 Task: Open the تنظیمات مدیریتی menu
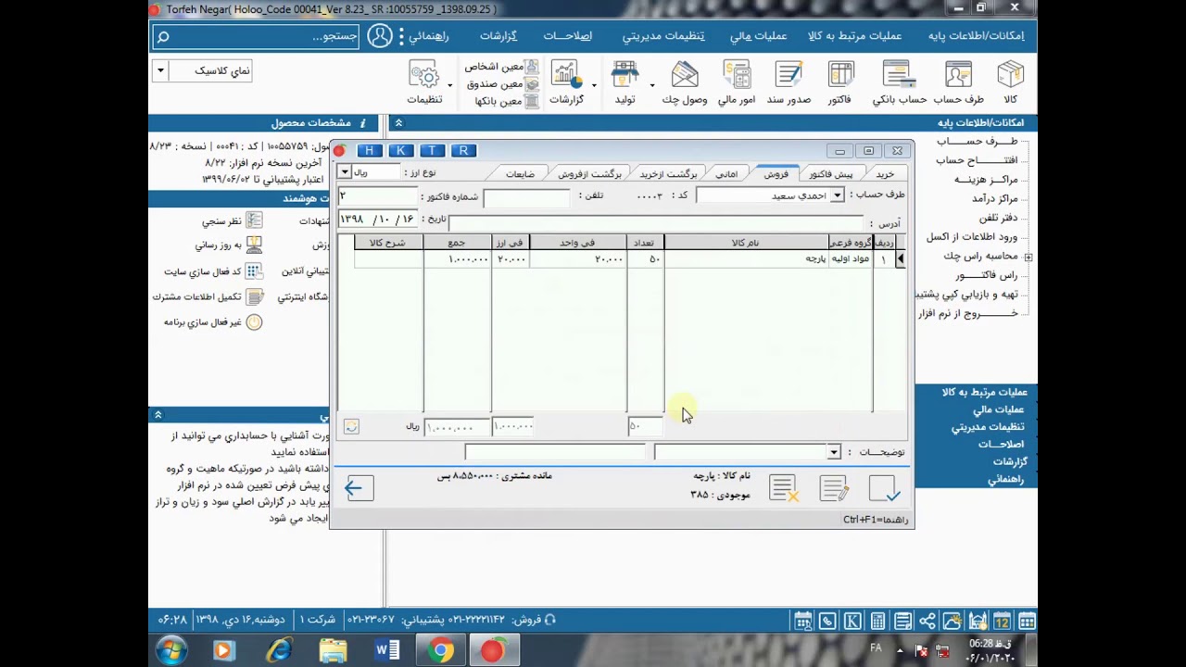[663, 36]
